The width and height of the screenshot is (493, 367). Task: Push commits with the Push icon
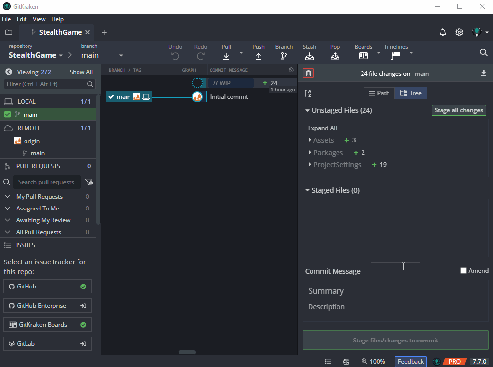click(x=259, y=56)
